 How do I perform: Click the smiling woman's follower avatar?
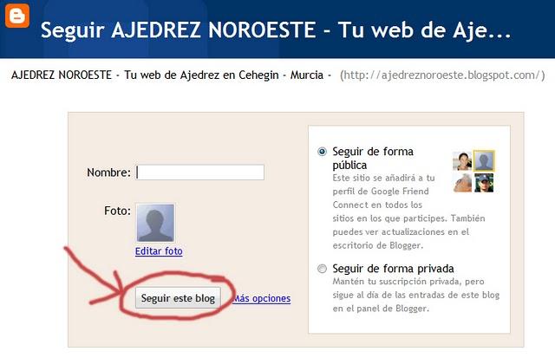462,161
